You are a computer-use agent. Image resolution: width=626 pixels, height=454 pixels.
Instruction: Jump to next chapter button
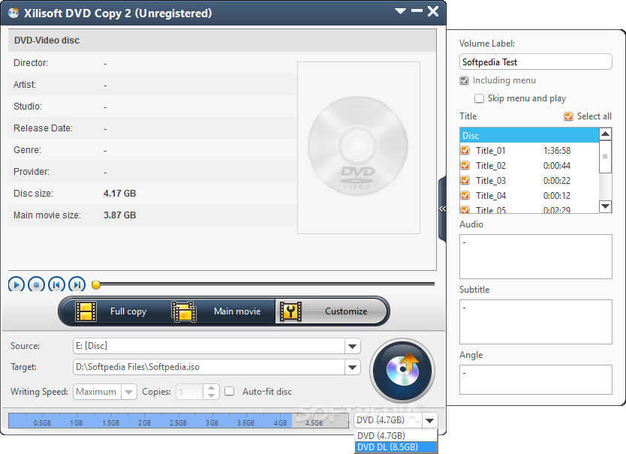(x=77, y=284)
